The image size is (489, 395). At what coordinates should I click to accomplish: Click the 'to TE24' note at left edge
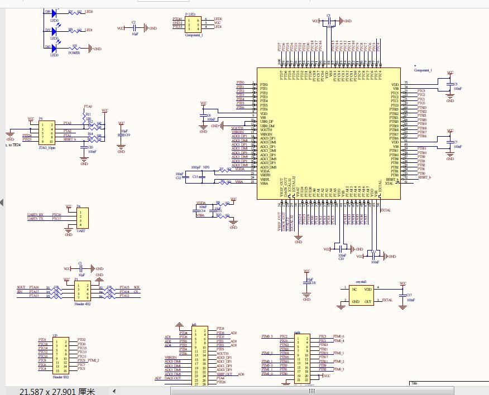pos(13,145)
